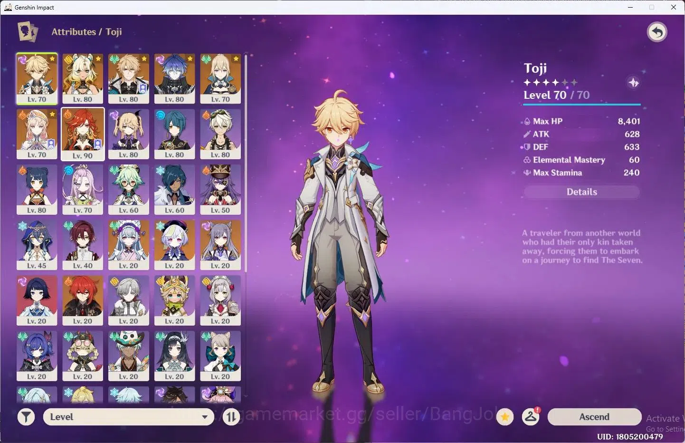
Task: Toggle the gold star favorite icon
Action: click(x=505, y=417)
